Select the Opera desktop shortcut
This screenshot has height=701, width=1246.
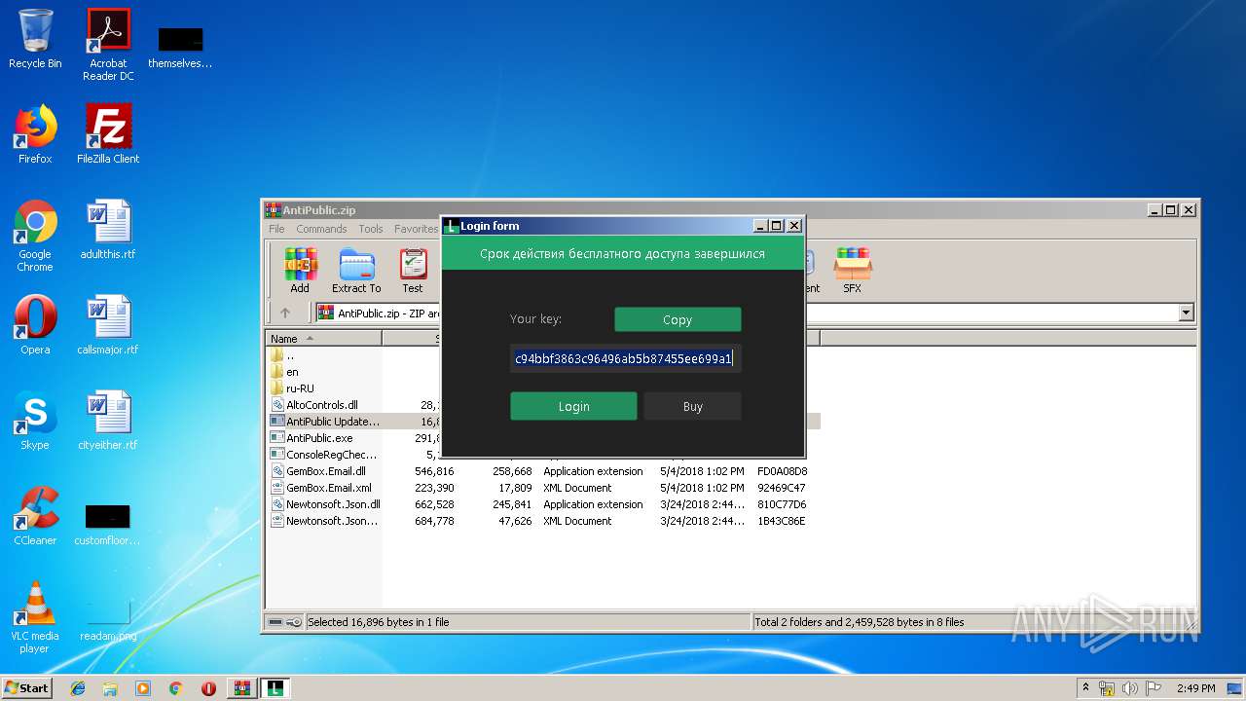[x=35, y=324]
